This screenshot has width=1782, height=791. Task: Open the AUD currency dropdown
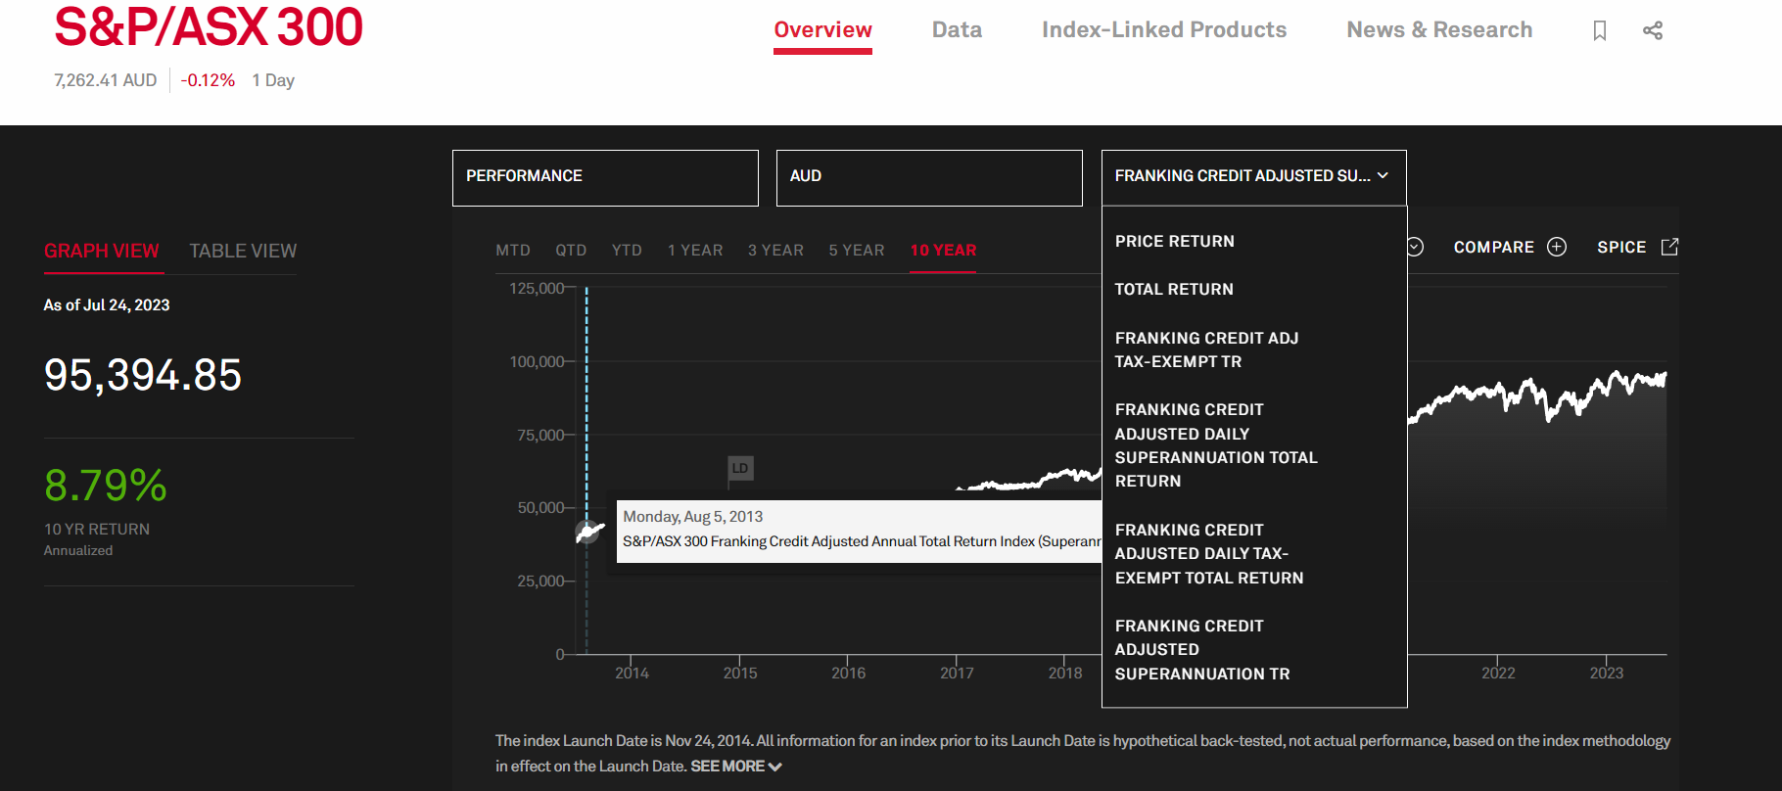(928, 177)
